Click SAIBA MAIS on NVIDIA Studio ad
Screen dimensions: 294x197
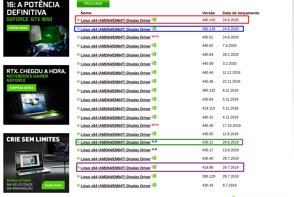53,185
